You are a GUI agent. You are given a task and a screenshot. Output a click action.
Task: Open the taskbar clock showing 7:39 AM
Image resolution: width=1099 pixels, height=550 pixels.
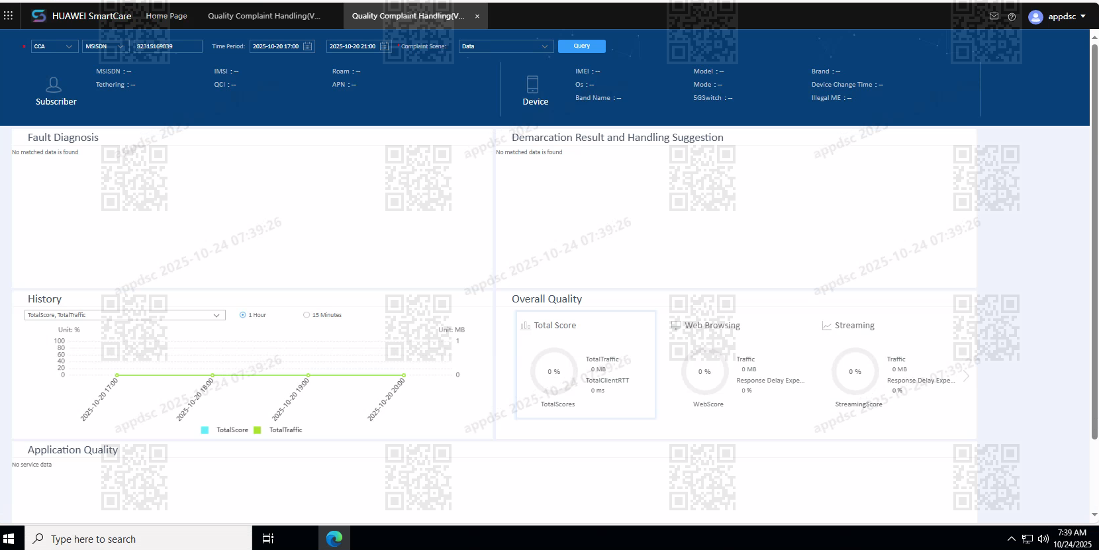click(x=1073, y=538)
